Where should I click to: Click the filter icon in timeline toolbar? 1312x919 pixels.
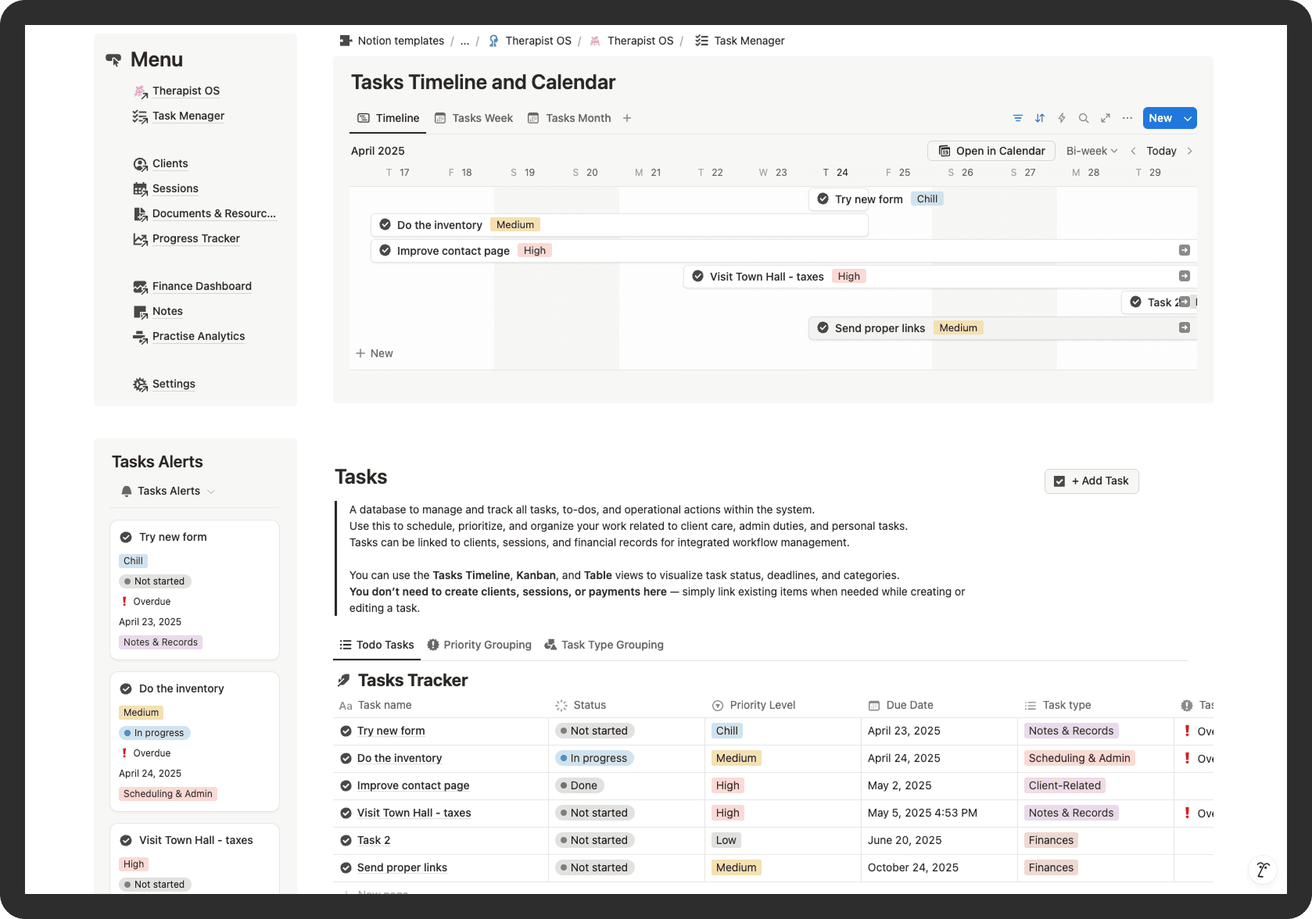pyautogui.click(x=1017, y=118)
